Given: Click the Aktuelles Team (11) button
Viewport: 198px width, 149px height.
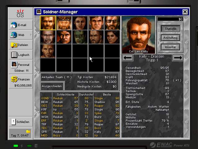Looking at the screenshot, I should 57,77.
